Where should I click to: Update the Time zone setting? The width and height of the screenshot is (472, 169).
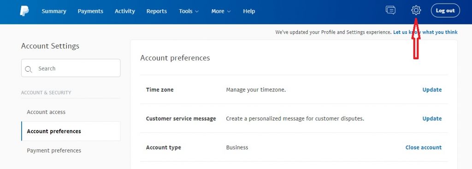click(432, 90)
